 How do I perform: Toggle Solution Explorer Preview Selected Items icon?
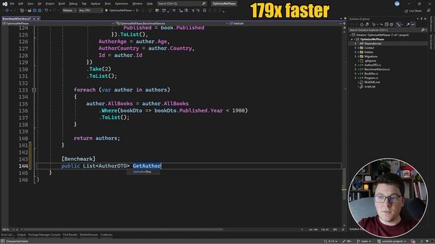[413, 24]
